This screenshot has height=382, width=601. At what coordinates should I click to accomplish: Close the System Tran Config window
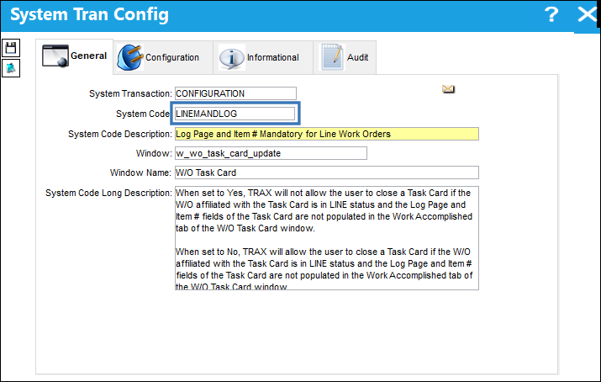click(x=587, y=15)
